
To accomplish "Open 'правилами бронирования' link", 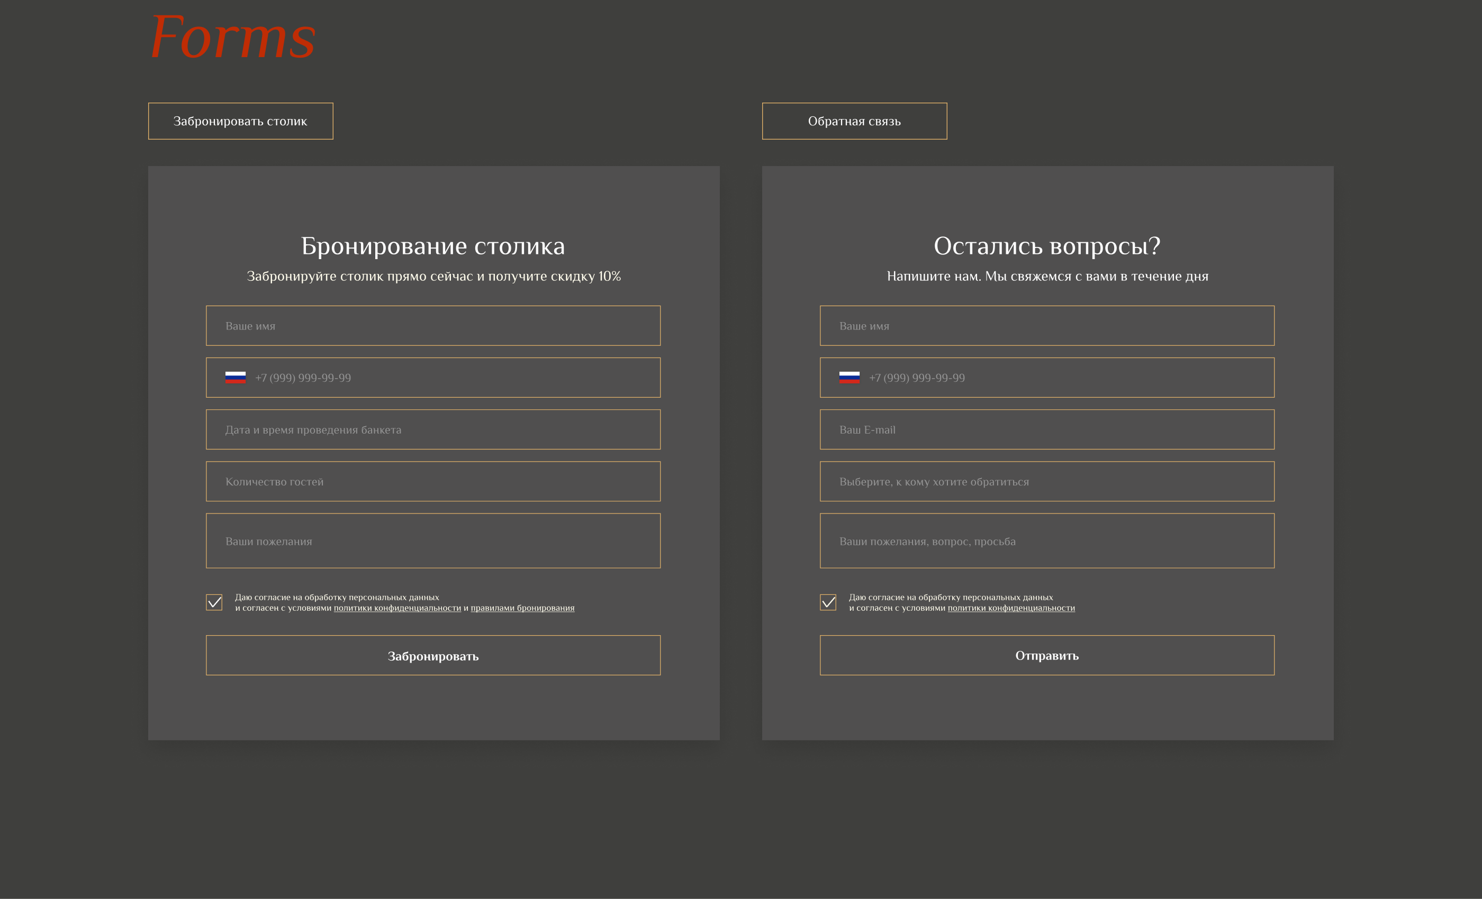I will click(522, 608).
